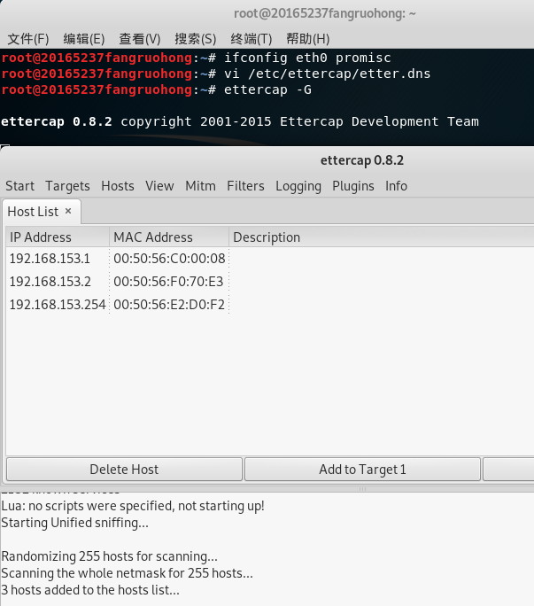Sort by Description column header
Image resolution: width=534 pixels, height=606 pixels.
(382, 237)
